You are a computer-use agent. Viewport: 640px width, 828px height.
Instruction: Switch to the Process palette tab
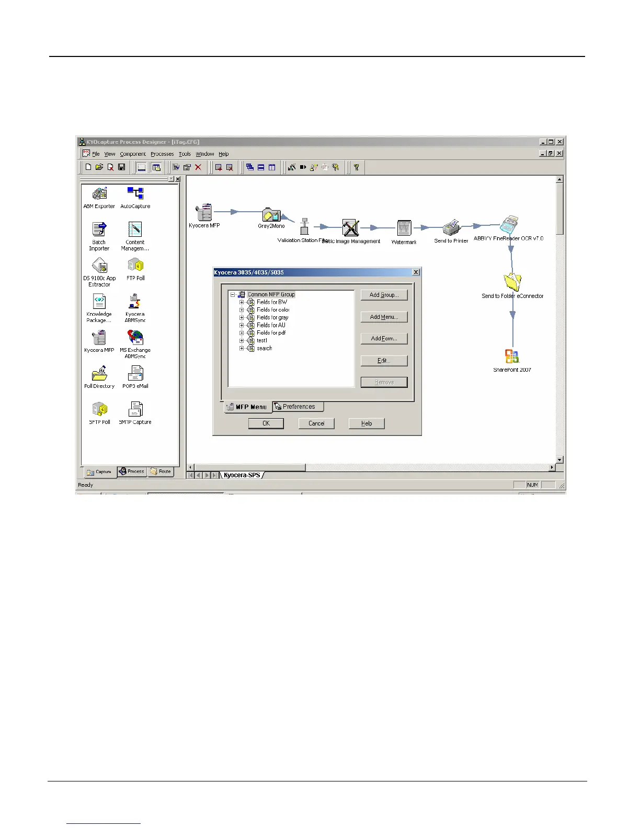click(132, 471)
